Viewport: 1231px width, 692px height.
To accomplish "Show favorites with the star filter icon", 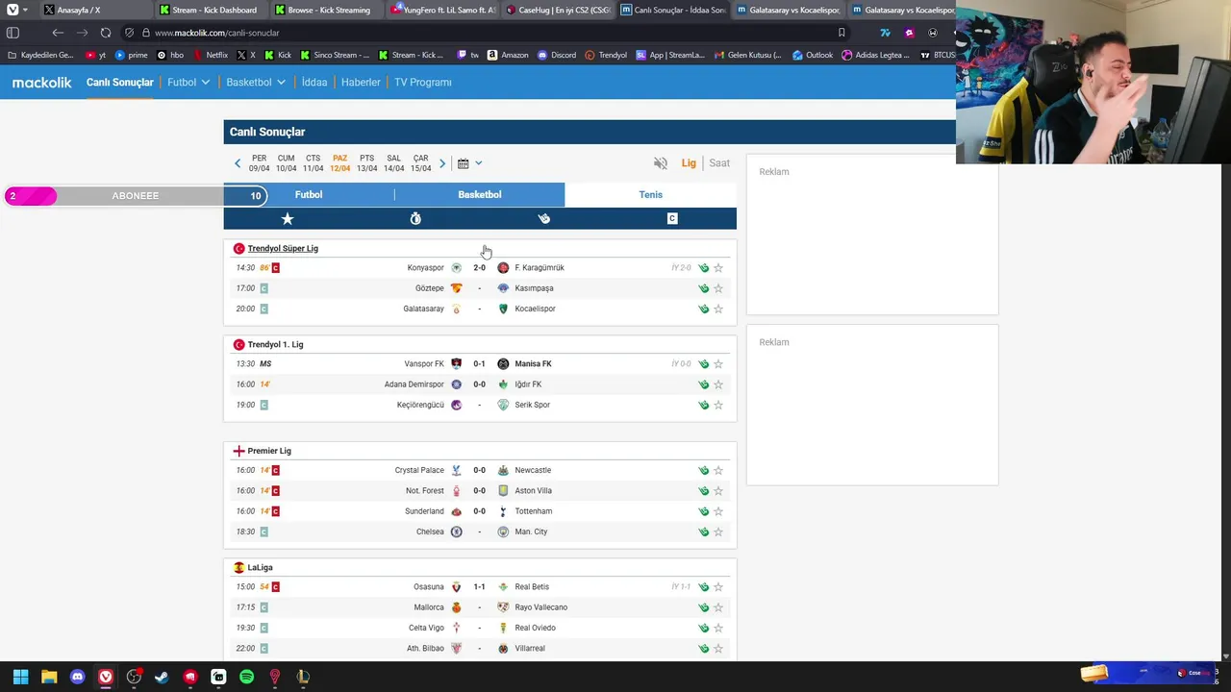I will coord(287,219).
